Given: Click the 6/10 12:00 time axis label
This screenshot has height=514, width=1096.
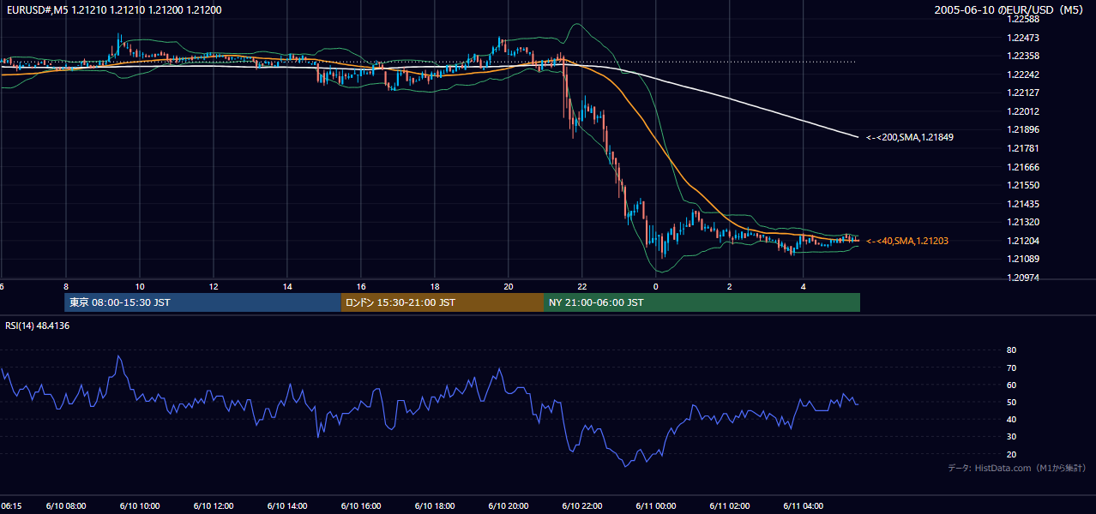Looking at the screenshot, I should click(213, 506).
